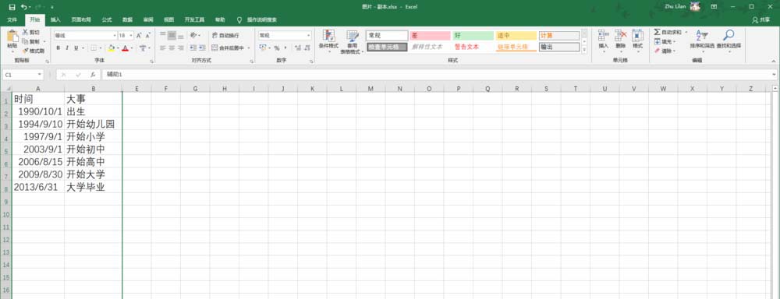This screenshot has width=780, height=299.
Task: Apply the Good (好) green cell style
Action: (473, 36)
